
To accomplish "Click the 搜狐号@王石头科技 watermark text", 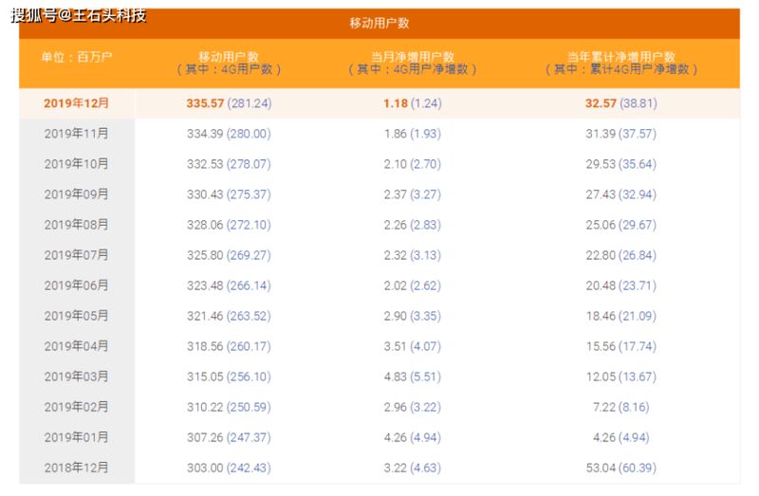I will point(79,15).
